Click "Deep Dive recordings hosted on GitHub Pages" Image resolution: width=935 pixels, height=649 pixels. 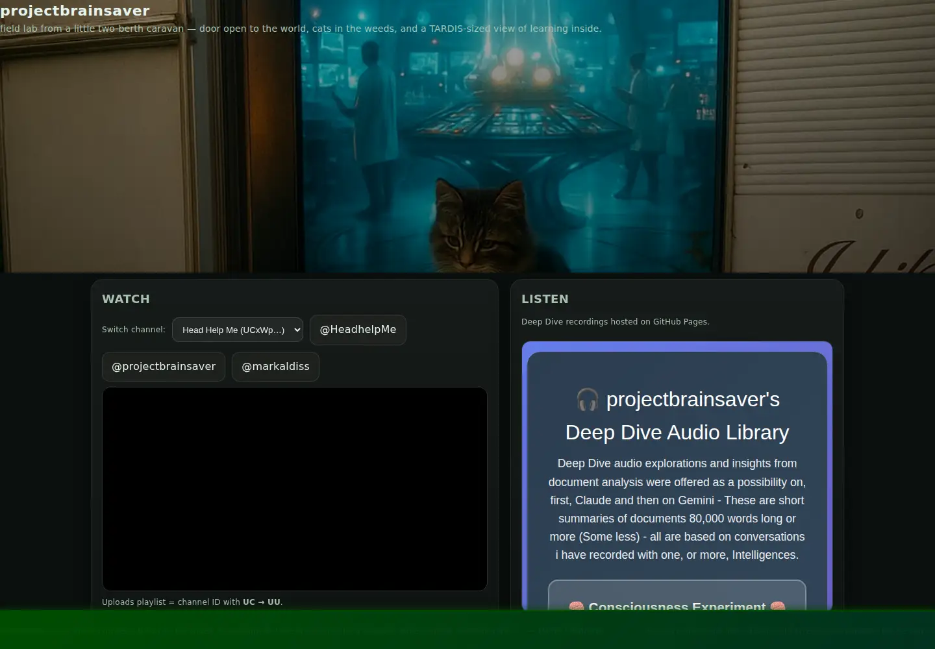click(x=615, y=322)
